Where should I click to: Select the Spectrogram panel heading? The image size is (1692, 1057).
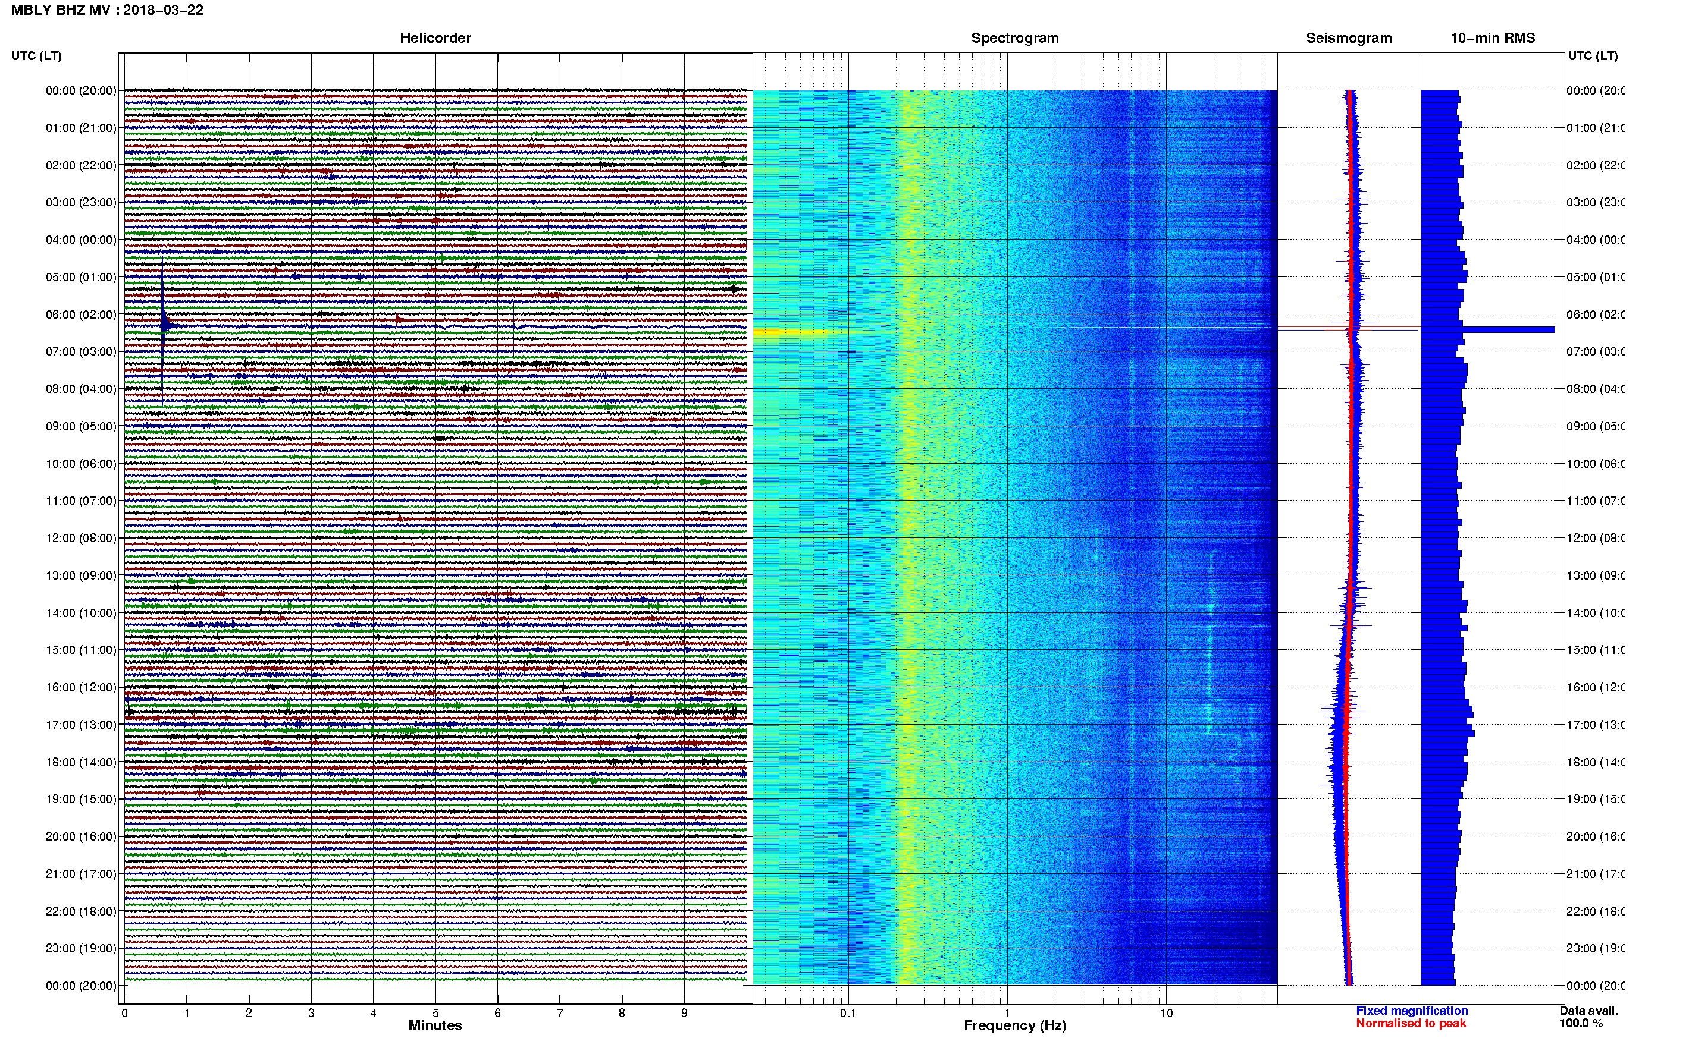[1015, 39]
